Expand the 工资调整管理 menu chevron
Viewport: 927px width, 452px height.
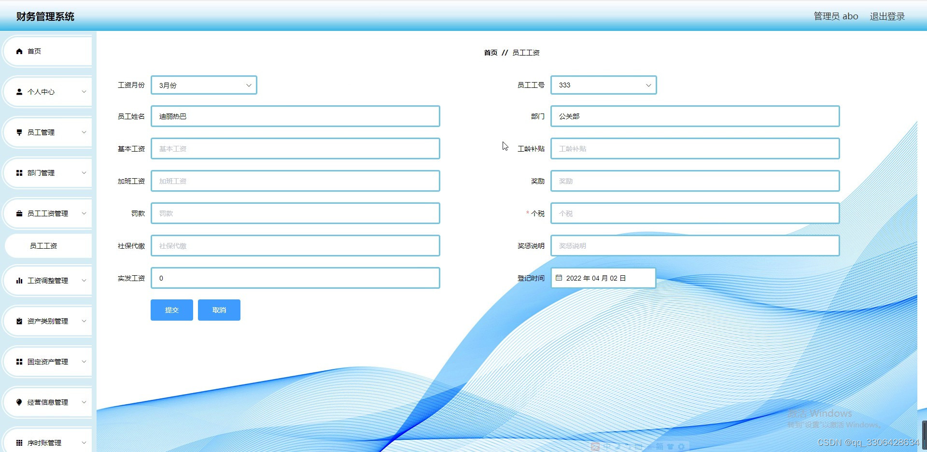(x=84, y=281)
